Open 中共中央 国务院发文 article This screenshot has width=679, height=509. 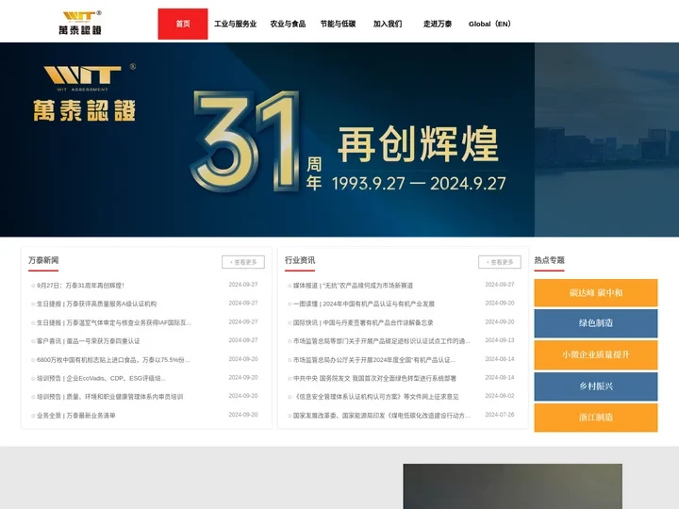tap(374, 378)
